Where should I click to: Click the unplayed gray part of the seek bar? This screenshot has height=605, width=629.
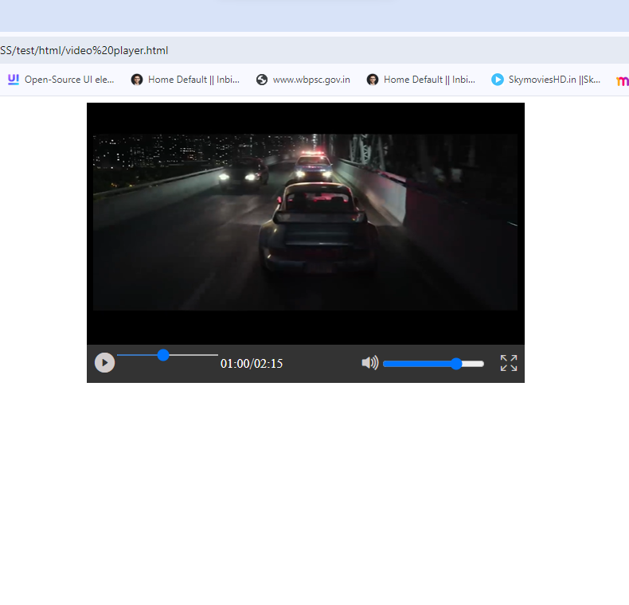195,355
